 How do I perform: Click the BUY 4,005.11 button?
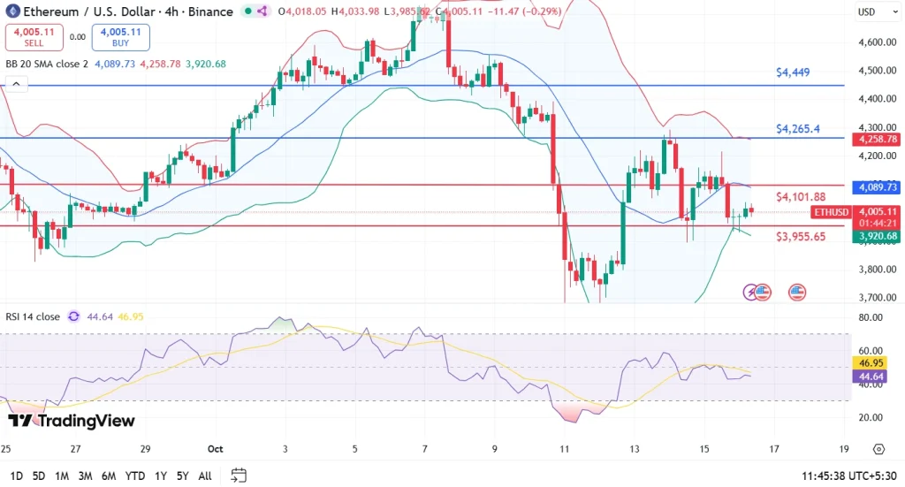[x=121, y=37]
